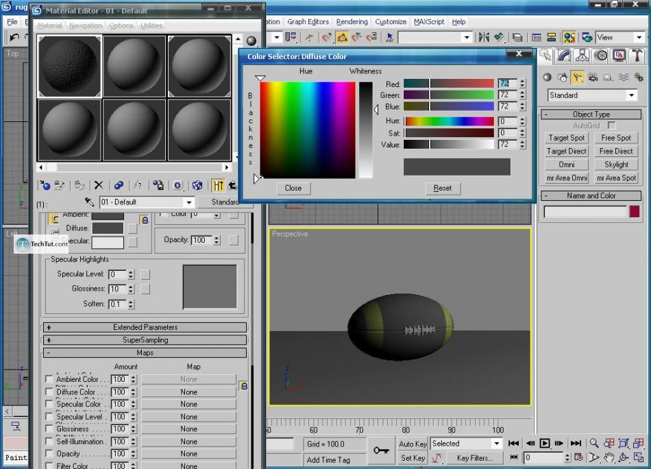Viewport: 651px width, 469px height.
Task: Collapse the Name and Color rollout
Action: coord(591,195)
